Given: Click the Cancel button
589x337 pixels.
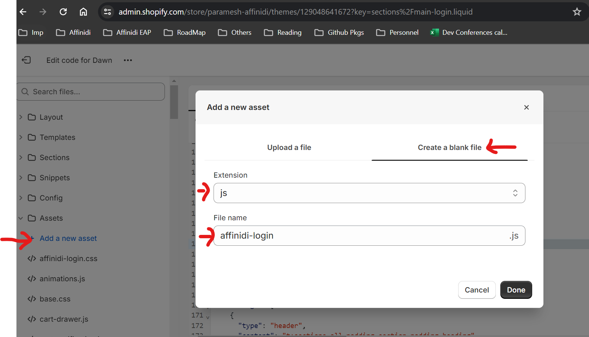Looking at the screenshot, I should pos(477,290).
